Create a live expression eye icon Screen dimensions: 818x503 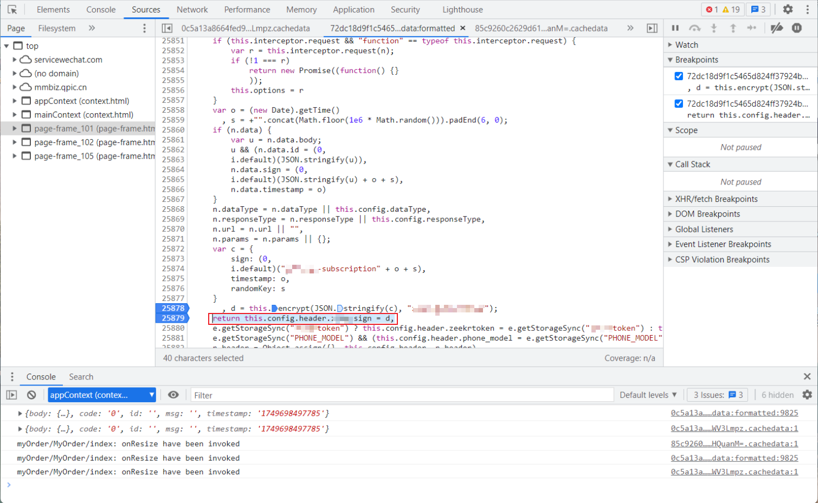coord(173,395)
